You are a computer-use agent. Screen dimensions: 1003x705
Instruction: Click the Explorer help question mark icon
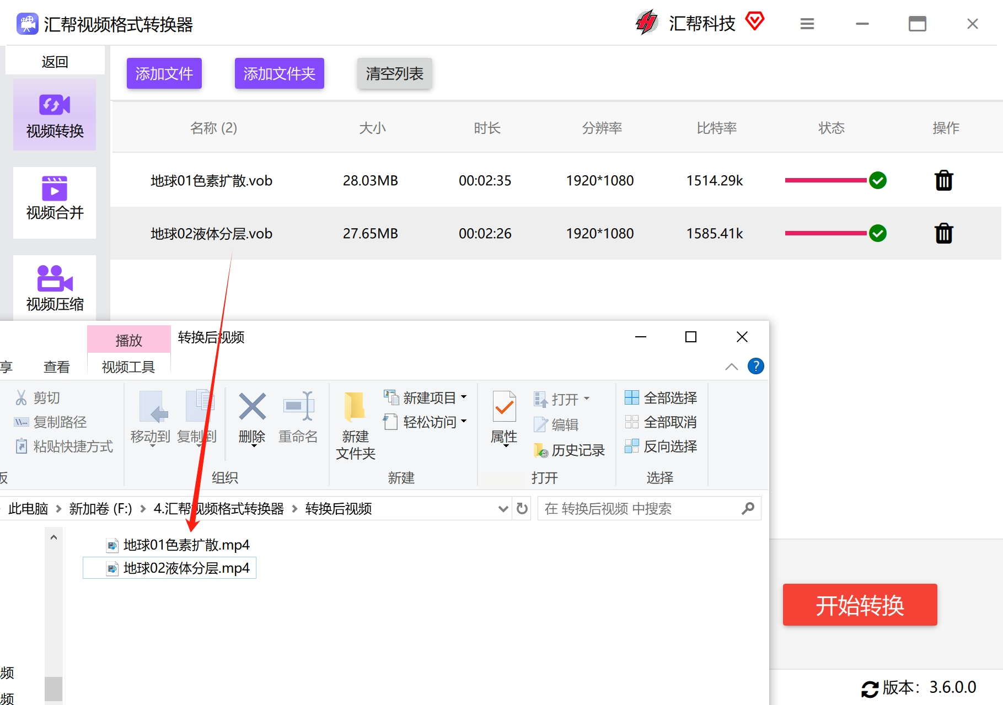coord(755,367)
